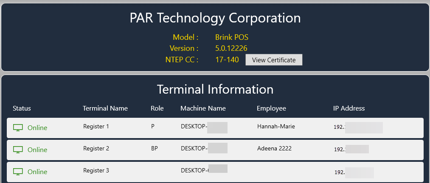430x183 pixels.
Task: Select the Online status of Register 3
Action: 37,172
